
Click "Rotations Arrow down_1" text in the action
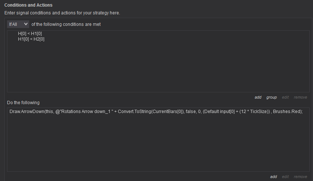click(x=82, y=112)
